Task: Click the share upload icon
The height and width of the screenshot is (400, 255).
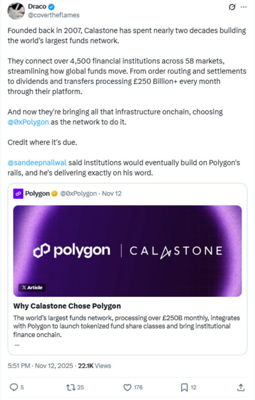Action: pyautogui.click(x=241, y=387)
